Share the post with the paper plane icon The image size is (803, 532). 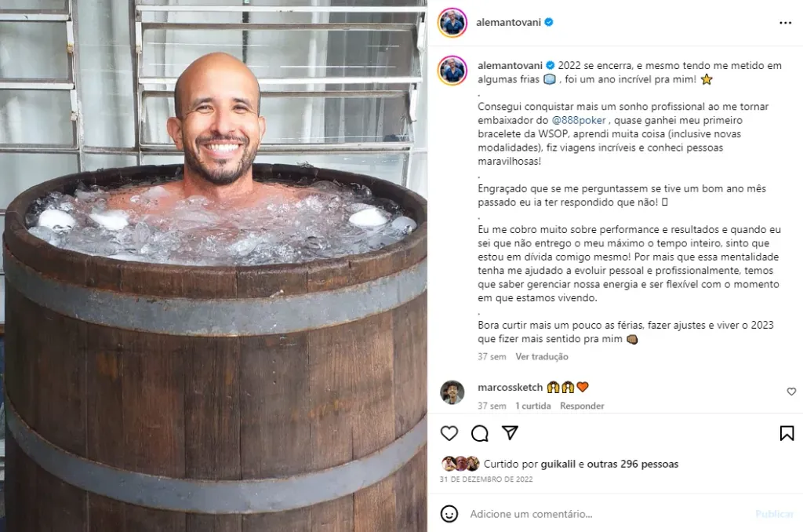(x=510, y=433)
